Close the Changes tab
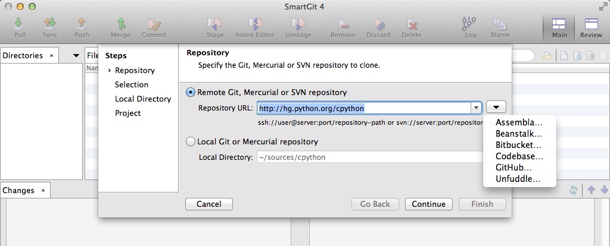Image resolution: width=610 pixels, height=246 pixels. 43,191
